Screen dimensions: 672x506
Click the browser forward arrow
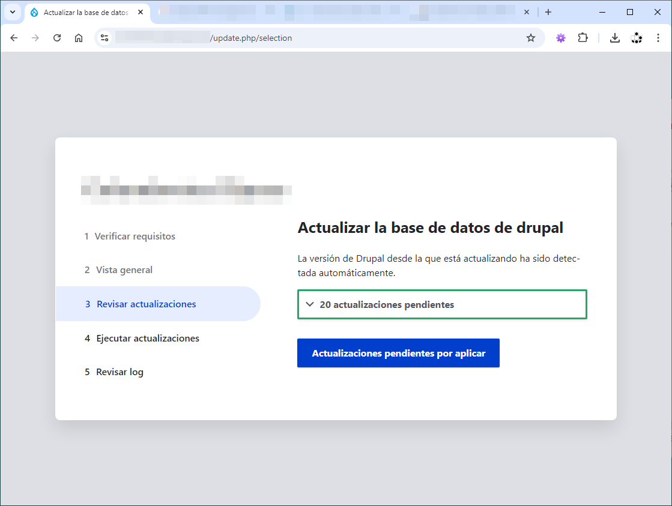click(x=35, y=38)
